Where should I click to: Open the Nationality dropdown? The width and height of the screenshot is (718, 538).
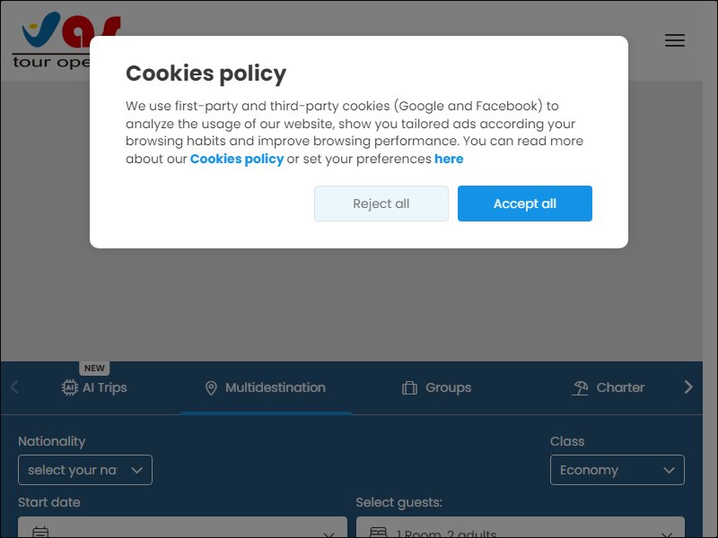tap(85, 470)
